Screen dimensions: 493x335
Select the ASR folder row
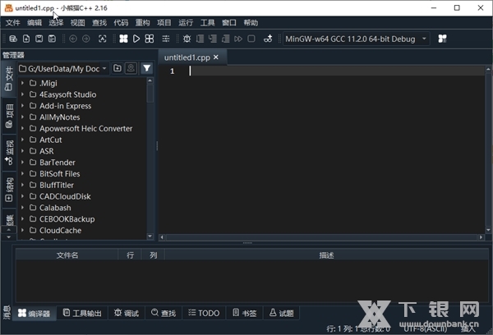coord(81,151)
